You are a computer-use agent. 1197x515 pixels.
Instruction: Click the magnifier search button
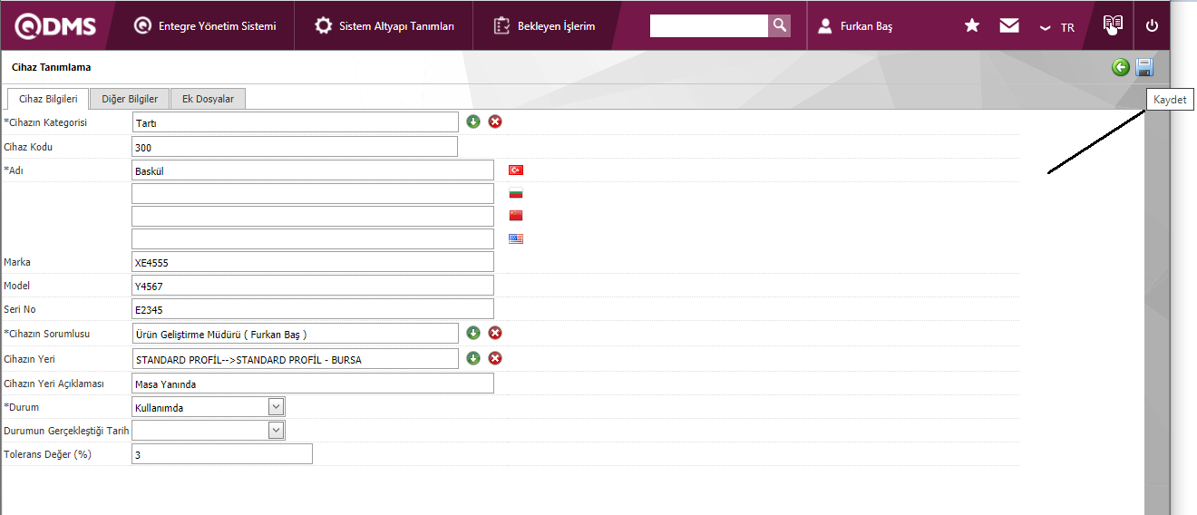point(779,25)
